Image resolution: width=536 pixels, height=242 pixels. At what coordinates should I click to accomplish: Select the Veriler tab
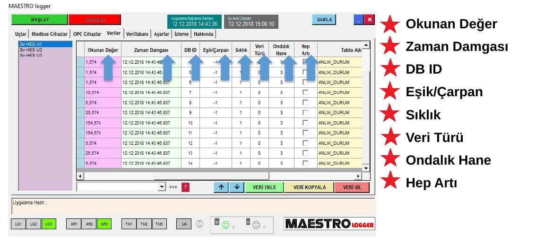114,33
